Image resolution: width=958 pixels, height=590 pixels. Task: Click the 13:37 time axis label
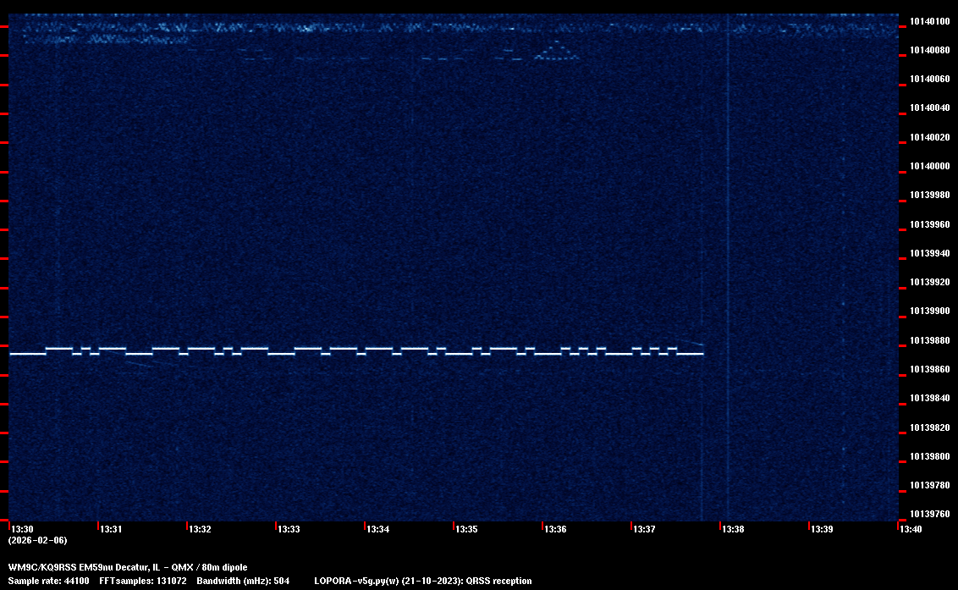(644, 529)
